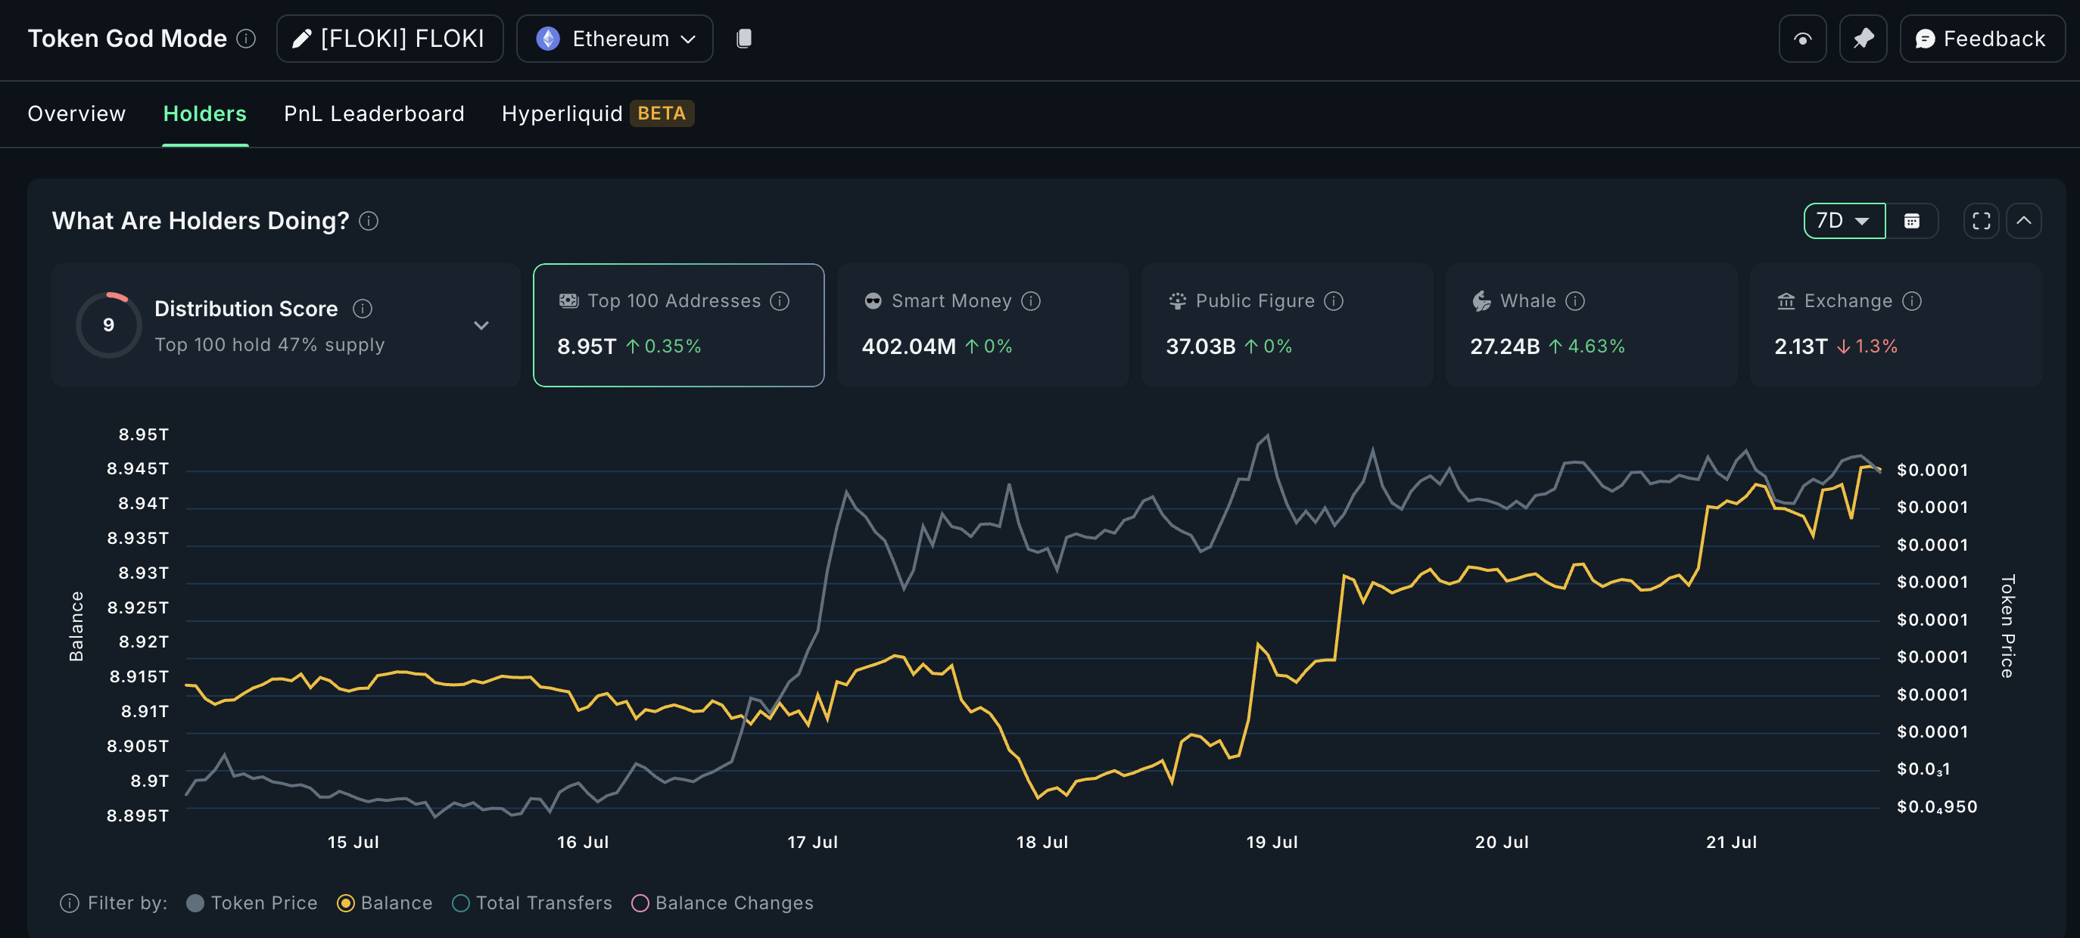Click the info icon next to What Are Holders Doing?

(369, 221)
